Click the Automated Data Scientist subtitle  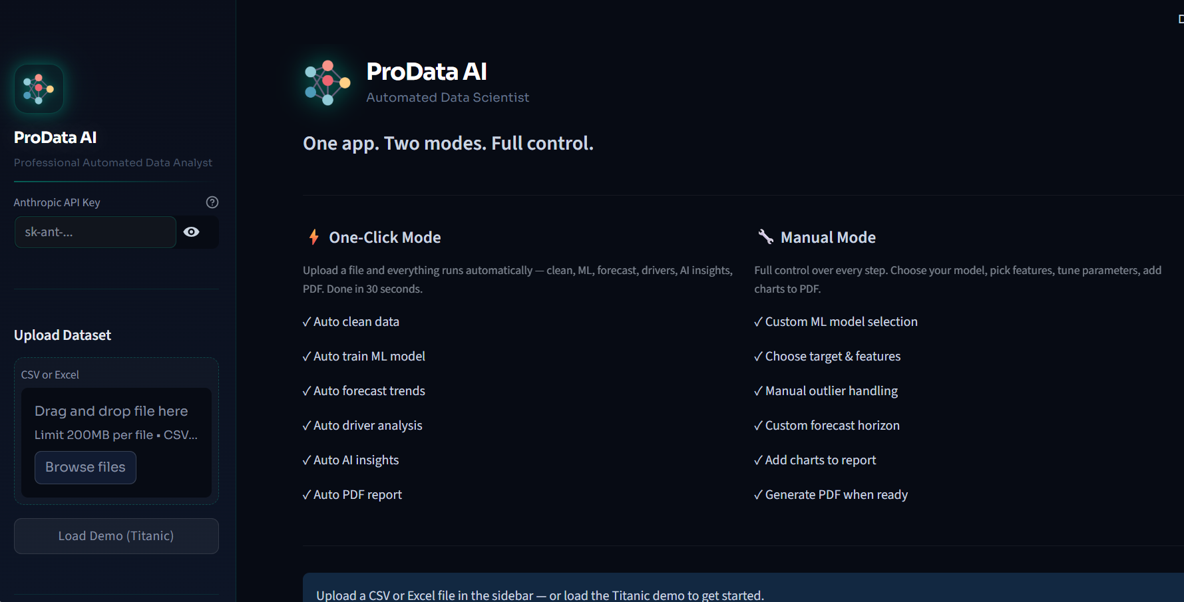pos(447,97)
